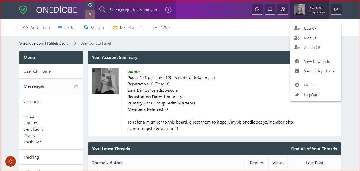Submit search with the circled arrow icon
Viewport: 360px width, 171px height.
pyautogui.click(x=168, y=10)
